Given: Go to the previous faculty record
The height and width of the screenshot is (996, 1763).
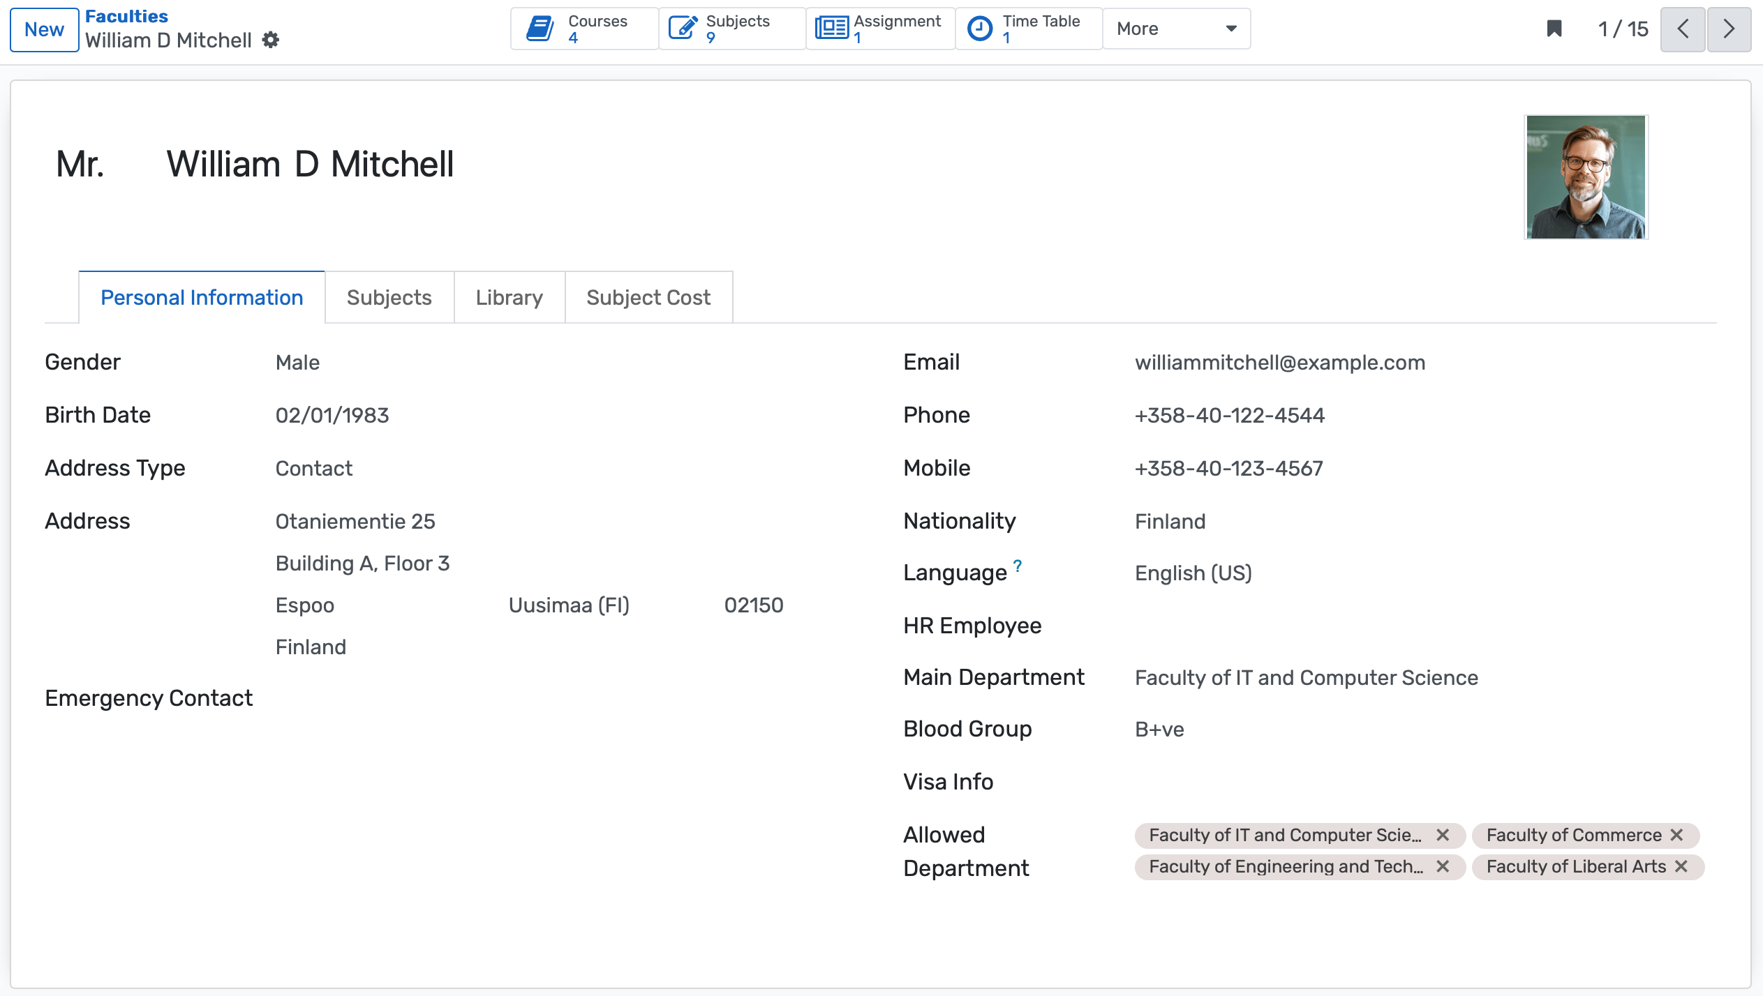Looking at the screenshot, I should click(x=1683, y=29).
